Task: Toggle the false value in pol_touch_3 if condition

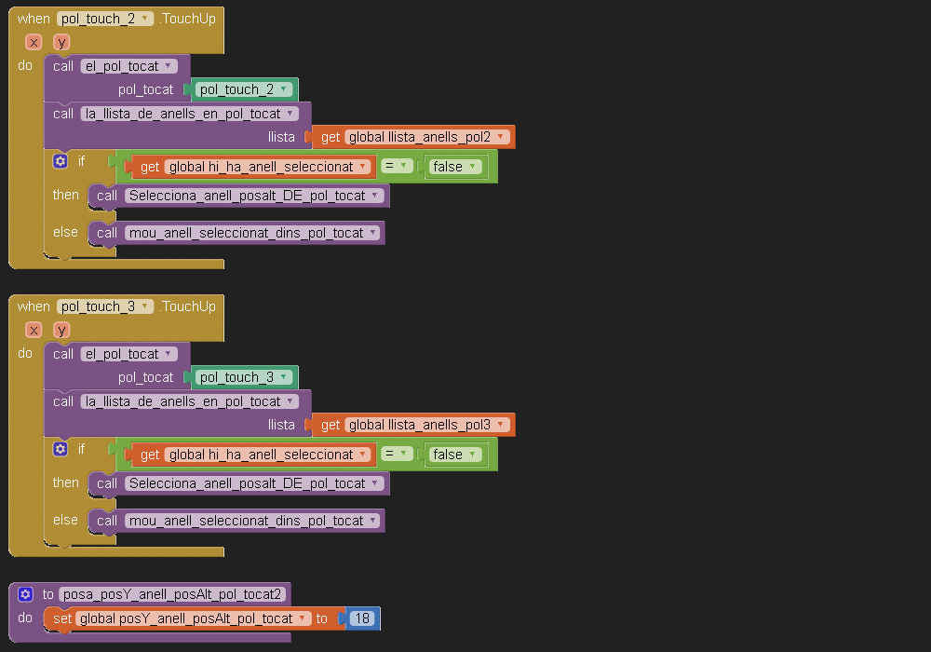Action: tap(454, 455)
